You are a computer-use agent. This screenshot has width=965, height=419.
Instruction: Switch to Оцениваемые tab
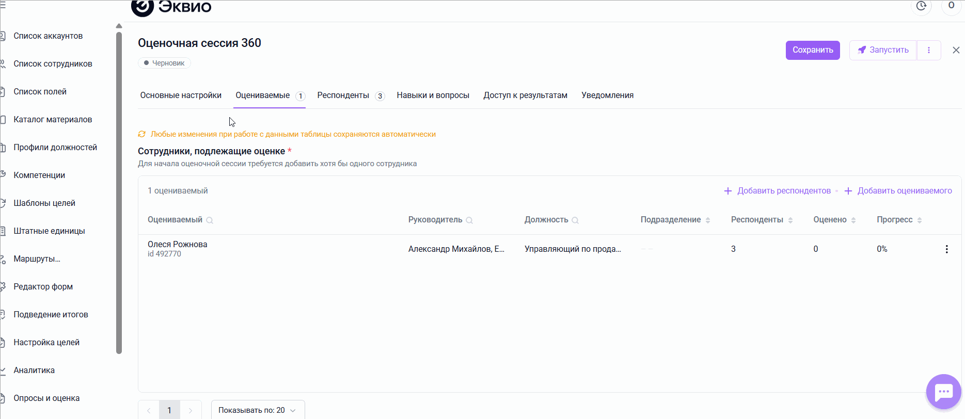(x=270, y=95)
